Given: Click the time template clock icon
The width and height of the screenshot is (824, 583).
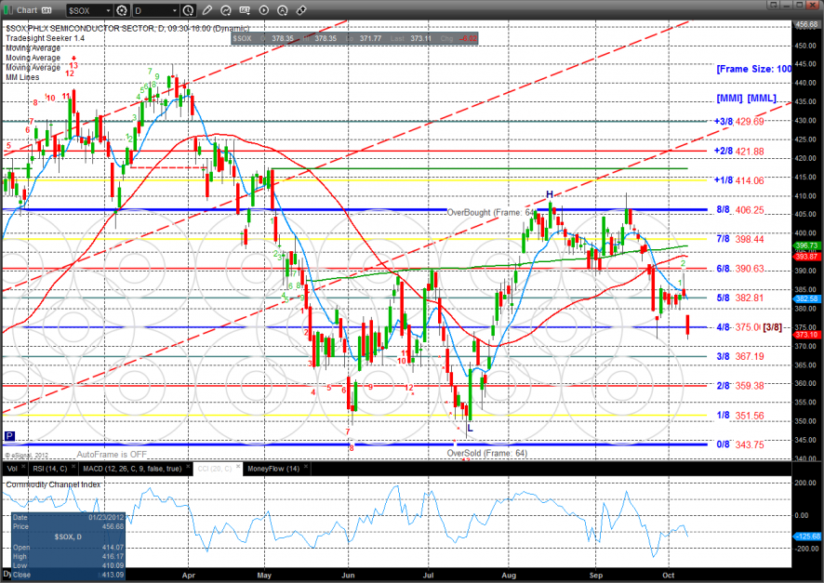Looking at the screenshot, I should (x=188, y=10).
